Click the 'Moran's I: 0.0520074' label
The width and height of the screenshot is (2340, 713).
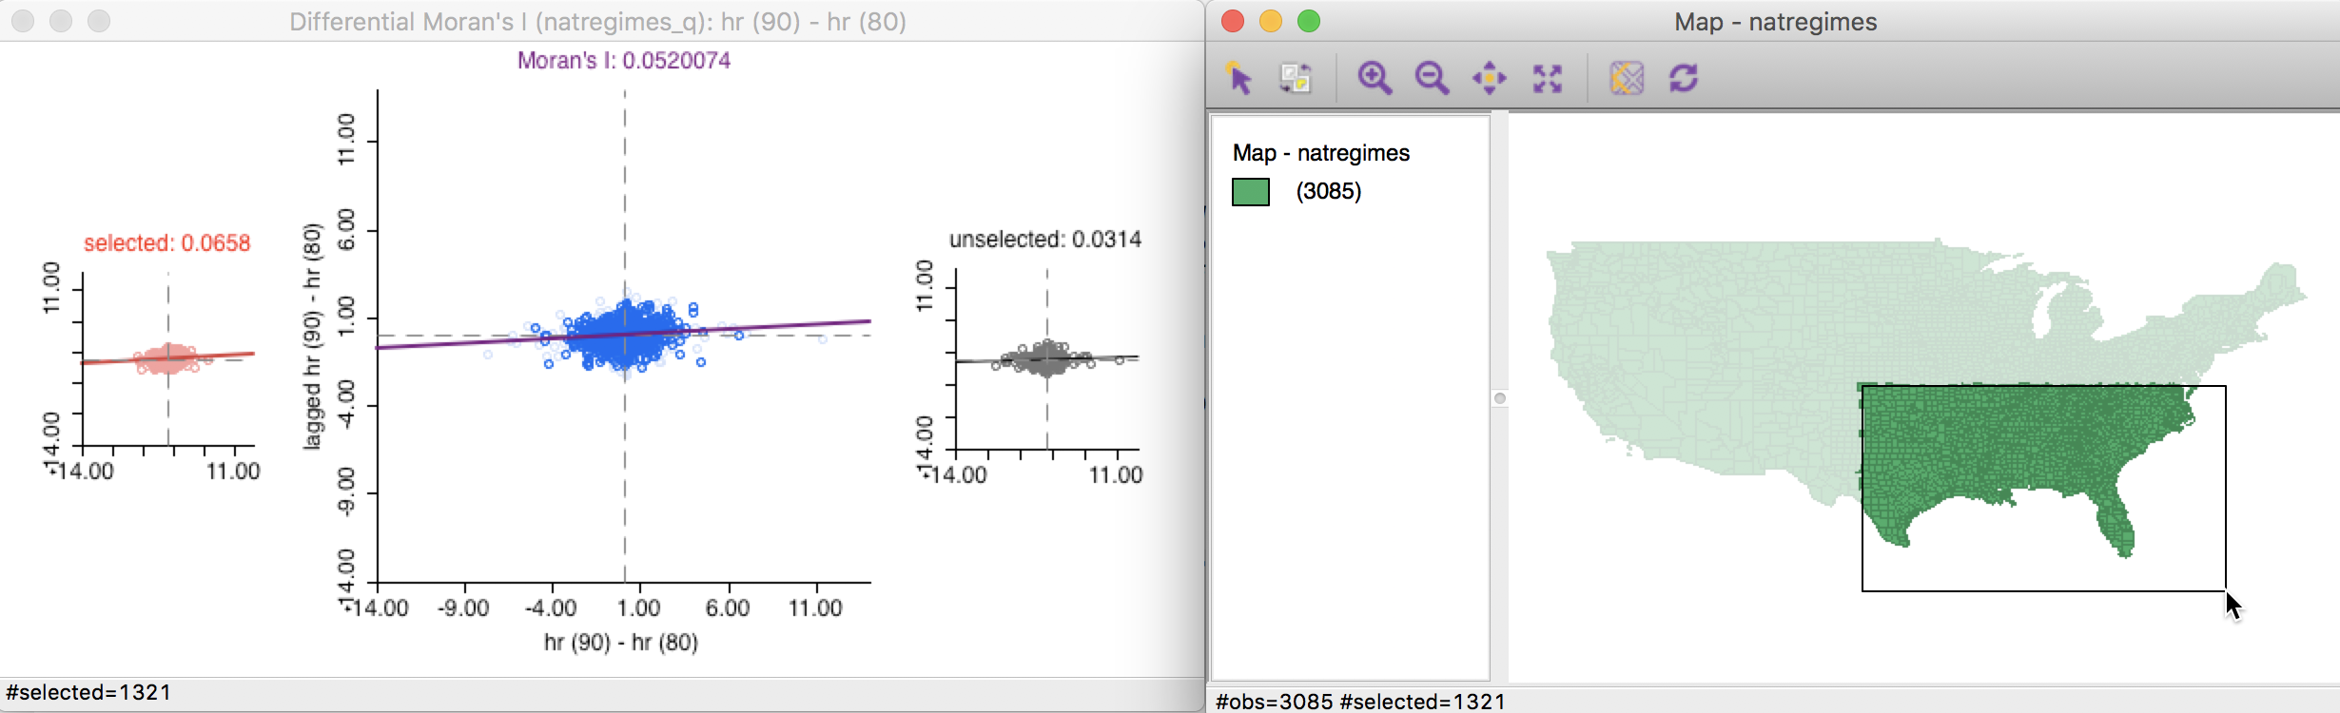pos(624,61)
